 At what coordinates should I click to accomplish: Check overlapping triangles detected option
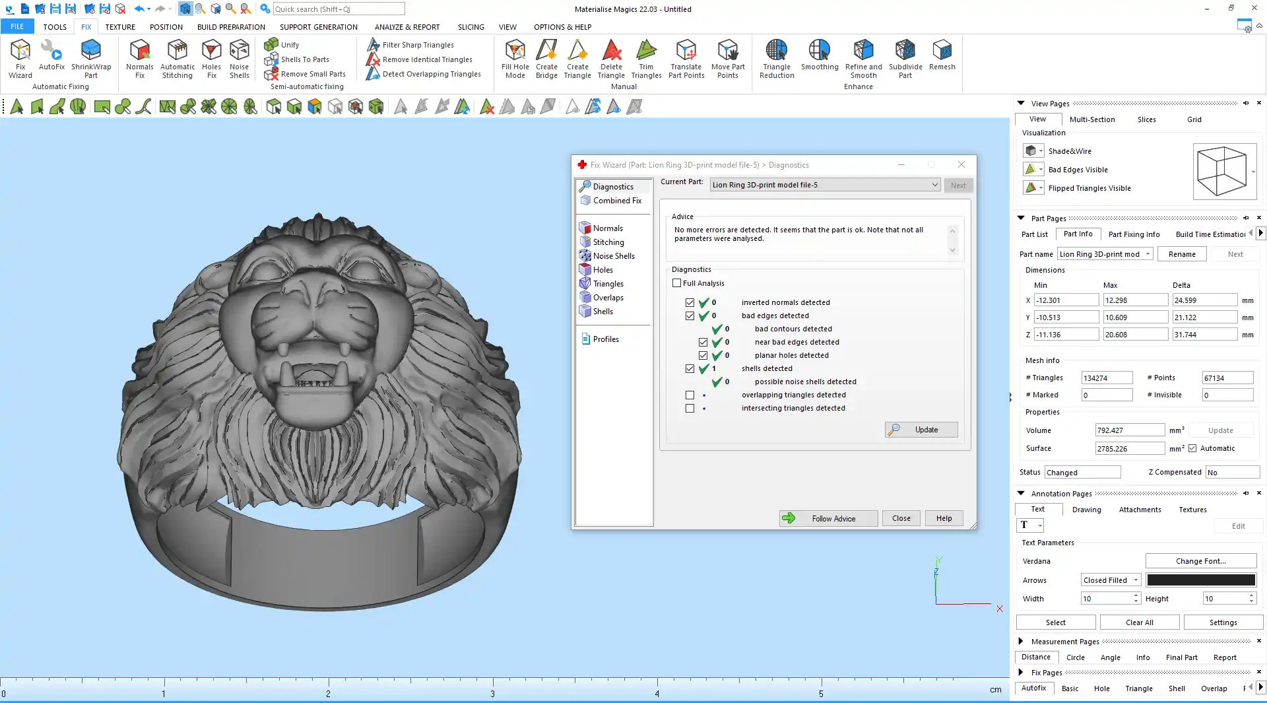690,395
